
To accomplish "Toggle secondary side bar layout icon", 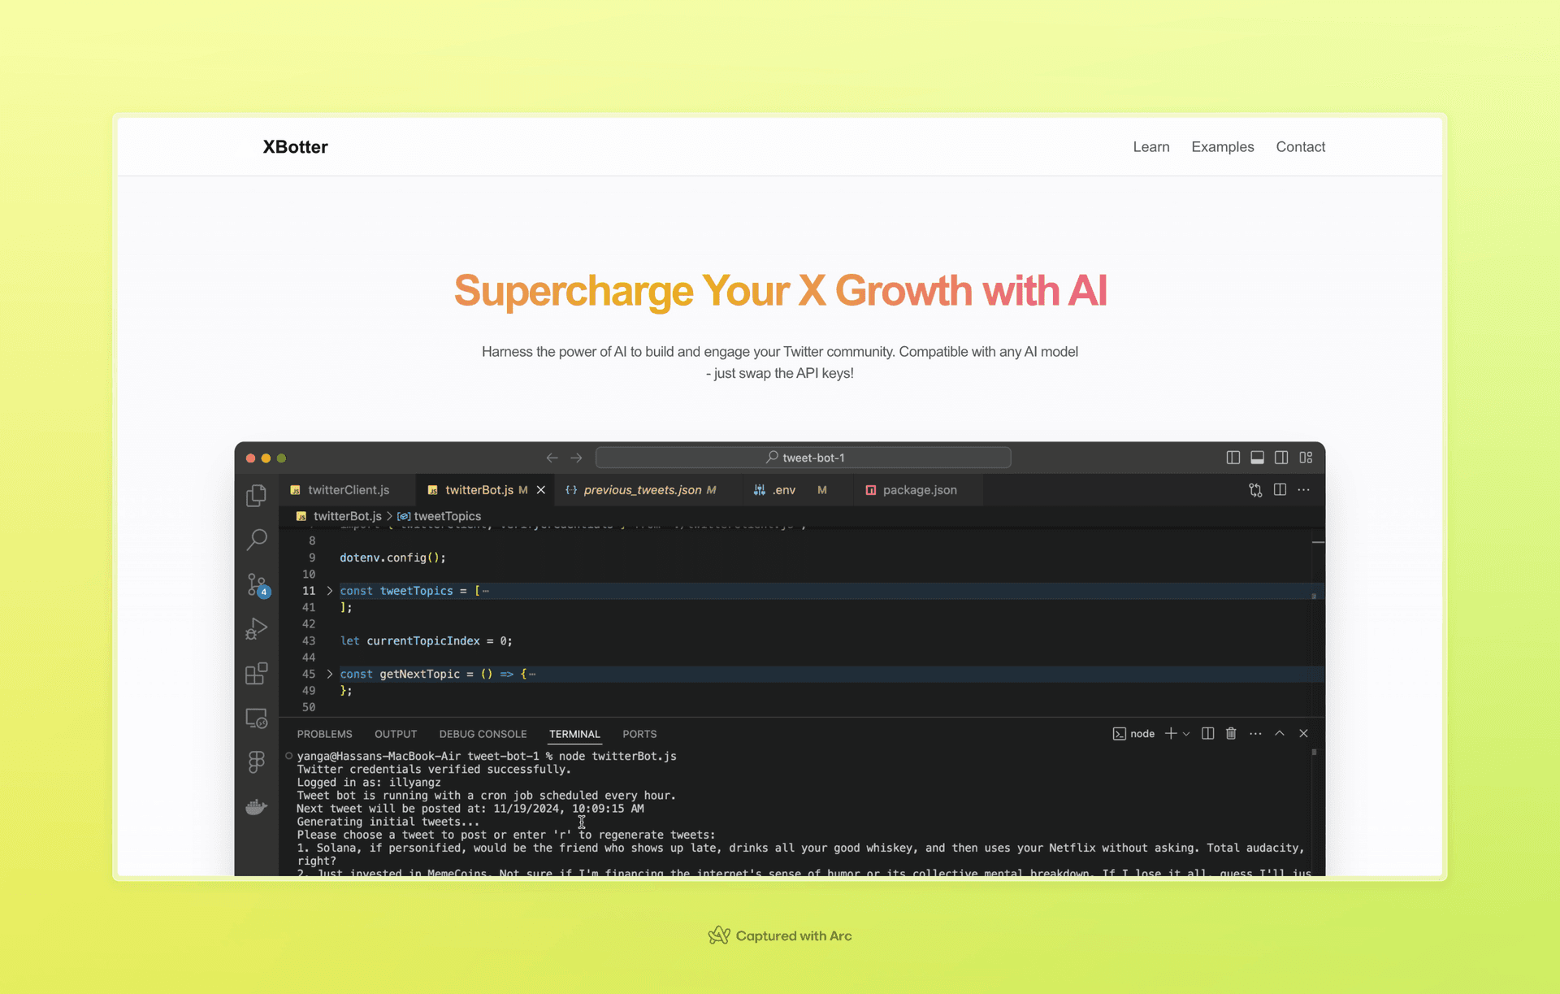I will (1281, 458).
